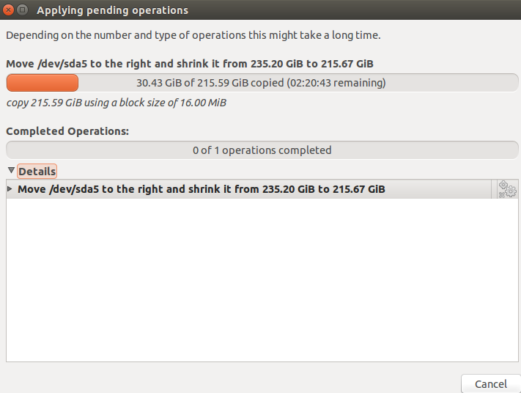This screenshot has height=393, width=521.
Task: Collapse the Details disclosure triangle
Action: [11, 171]
